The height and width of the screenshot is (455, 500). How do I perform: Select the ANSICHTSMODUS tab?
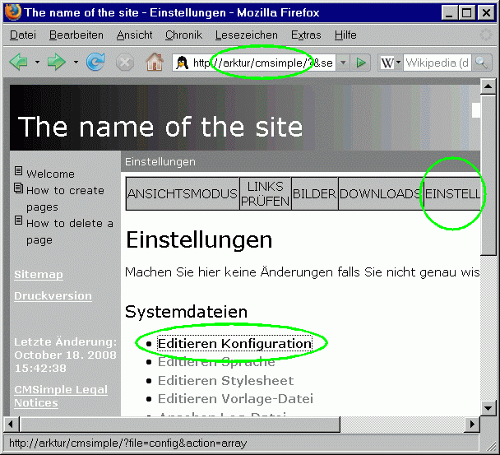[x=182, y=194]
